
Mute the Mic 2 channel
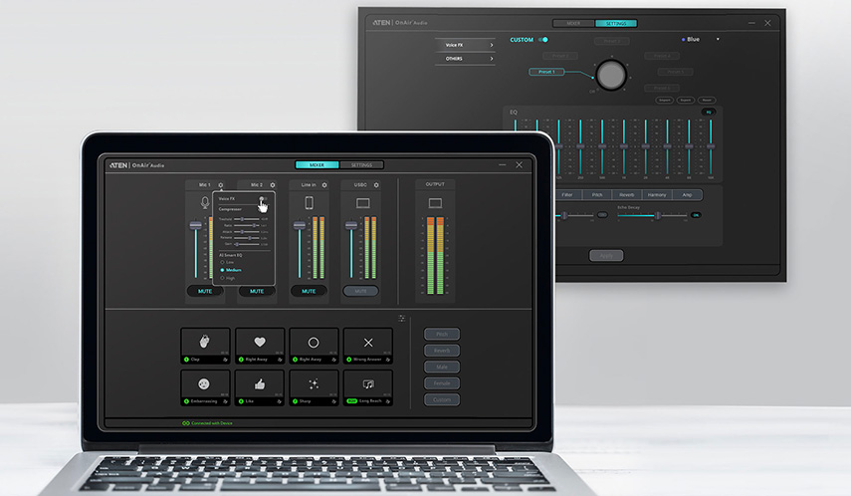tap(257, 291)
